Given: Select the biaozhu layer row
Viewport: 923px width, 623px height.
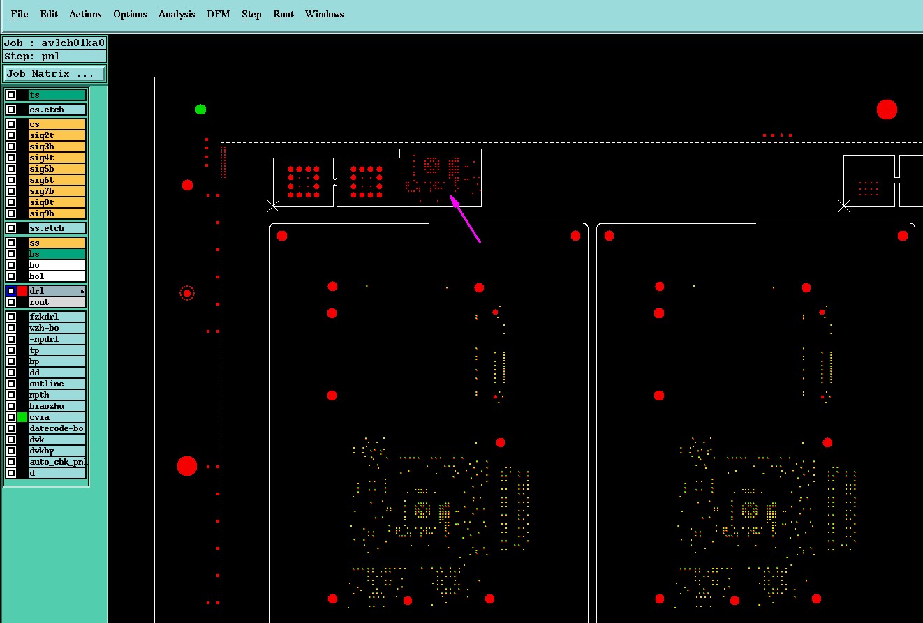Looking at the screenshot, I should click(57, 406).
